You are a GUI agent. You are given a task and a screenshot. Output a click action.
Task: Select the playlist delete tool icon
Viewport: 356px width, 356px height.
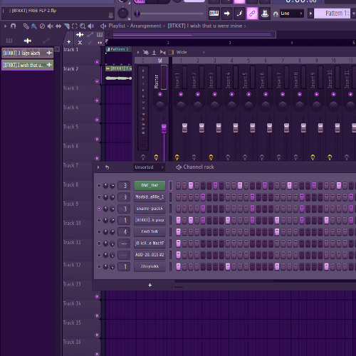(x=42, y=26)
